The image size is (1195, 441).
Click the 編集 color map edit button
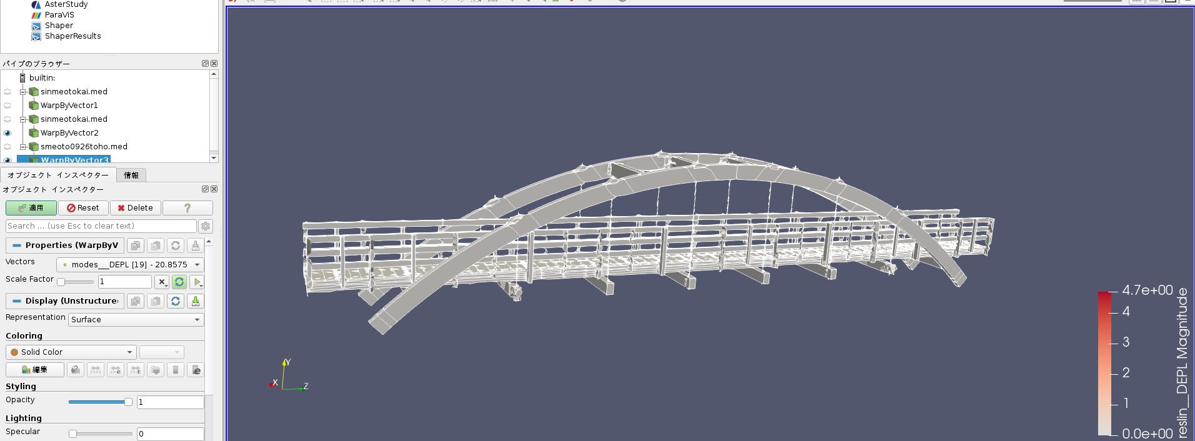click(x=35, y=370)
